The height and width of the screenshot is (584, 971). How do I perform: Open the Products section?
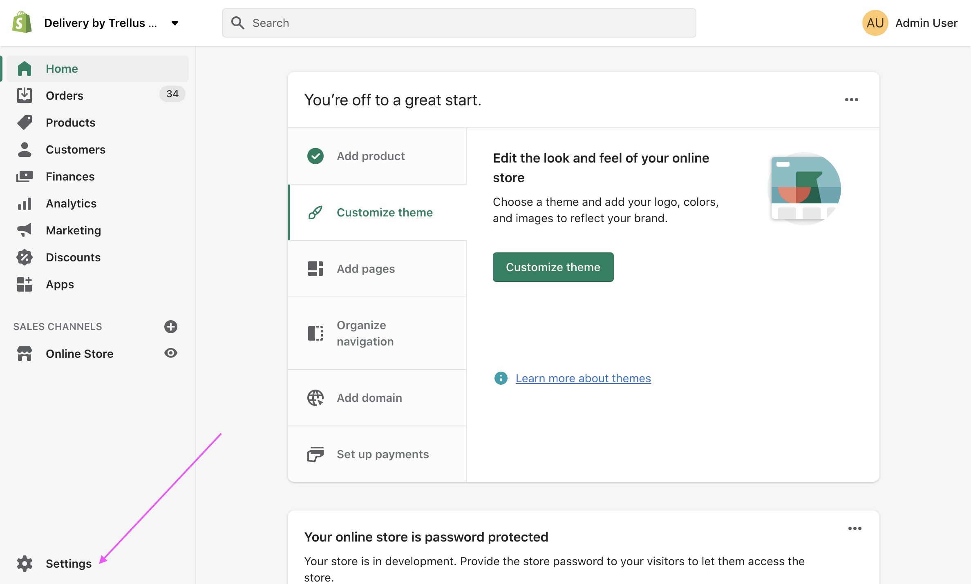pos(70,123)
